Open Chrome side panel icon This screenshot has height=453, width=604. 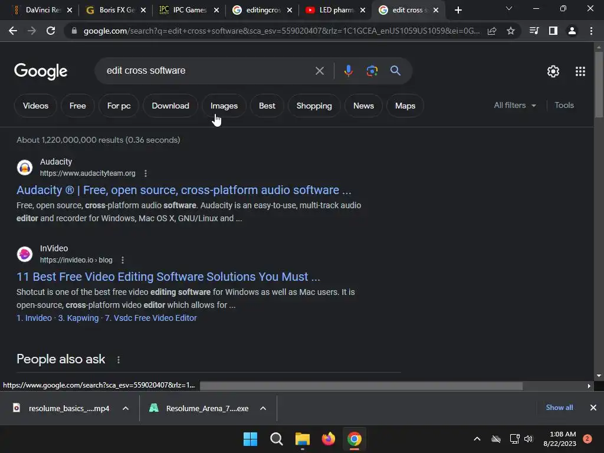553,31
